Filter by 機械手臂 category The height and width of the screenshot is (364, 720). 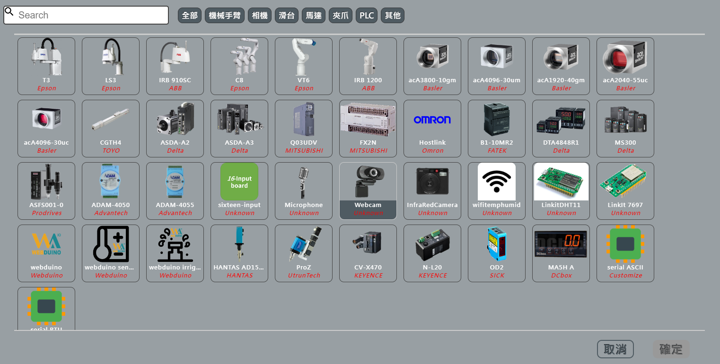(225, 16)
